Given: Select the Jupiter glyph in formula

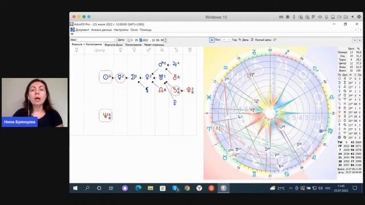Looking at the screenshot, I should 175,64.
